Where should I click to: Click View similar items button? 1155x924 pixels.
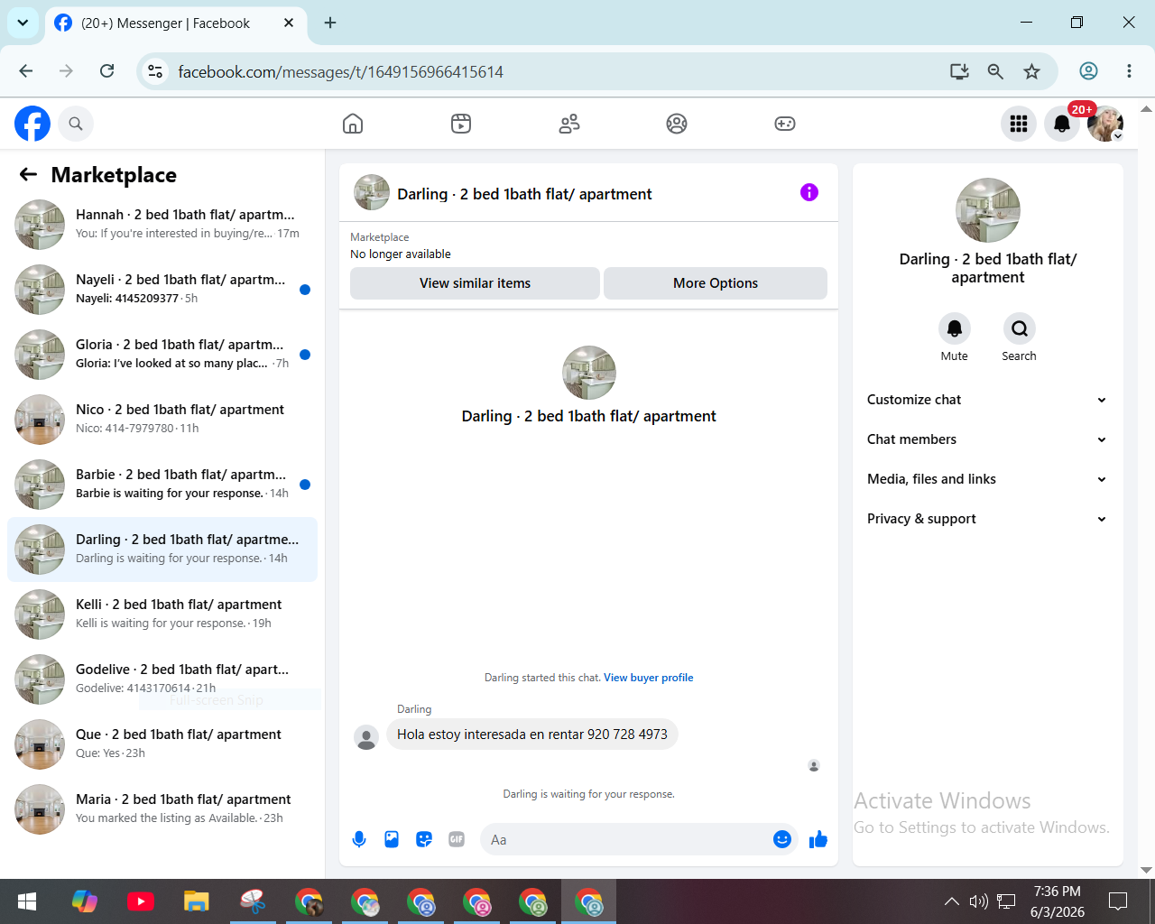(x=475, y=283)
